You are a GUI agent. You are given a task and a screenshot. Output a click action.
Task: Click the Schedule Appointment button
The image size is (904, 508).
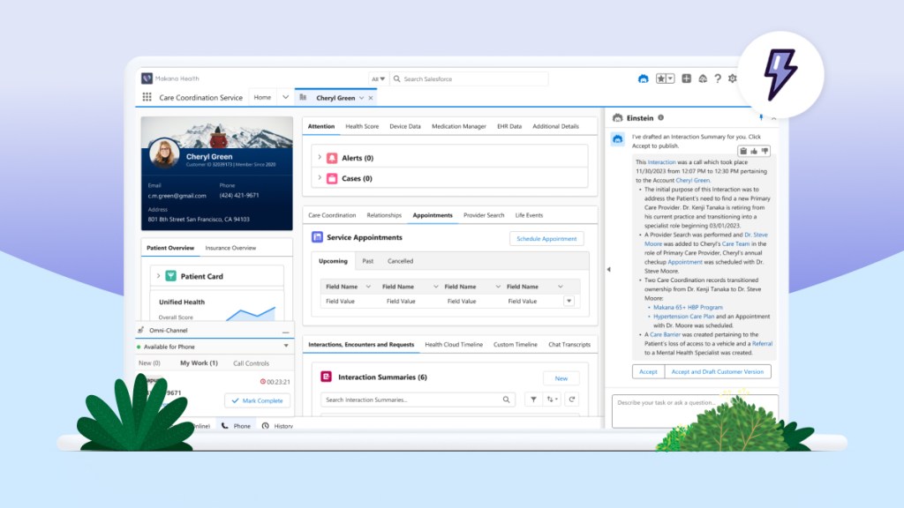click(x=547, y=238)
